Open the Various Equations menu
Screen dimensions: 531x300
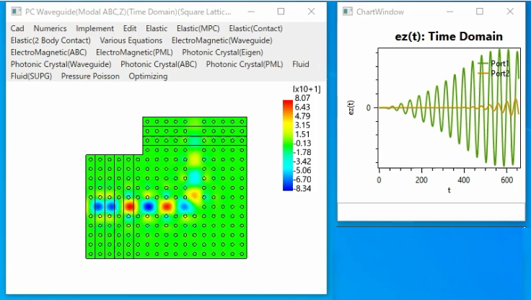(x=131, y=40)
